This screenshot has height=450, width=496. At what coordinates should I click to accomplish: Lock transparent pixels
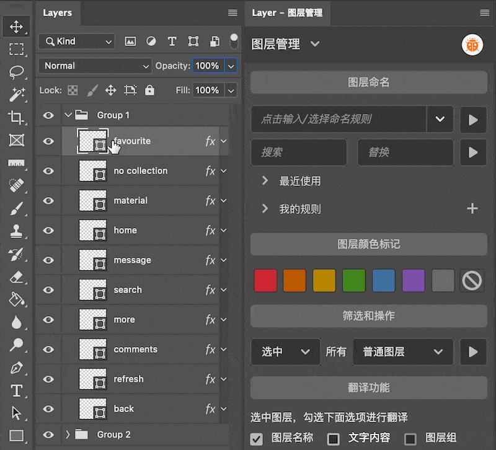point(73,90)
